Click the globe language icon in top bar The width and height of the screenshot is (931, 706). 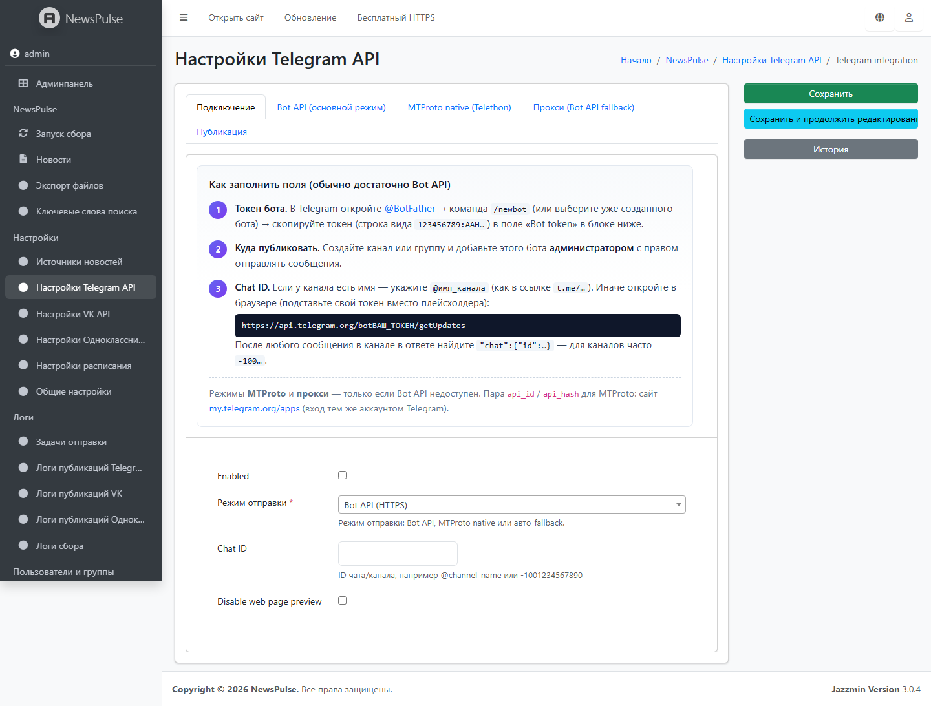tap(880, 17)
